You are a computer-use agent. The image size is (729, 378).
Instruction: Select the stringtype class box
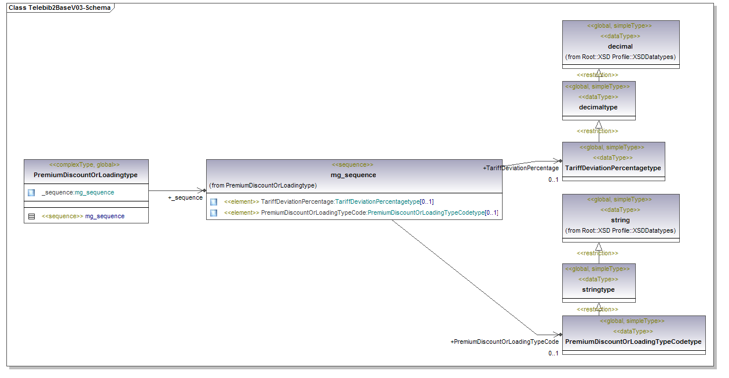pos(598,289)
